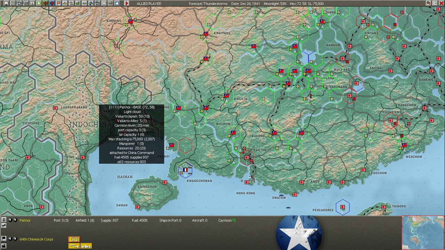Click the yellow infantry unit counter icon

(x=74, y=239)
